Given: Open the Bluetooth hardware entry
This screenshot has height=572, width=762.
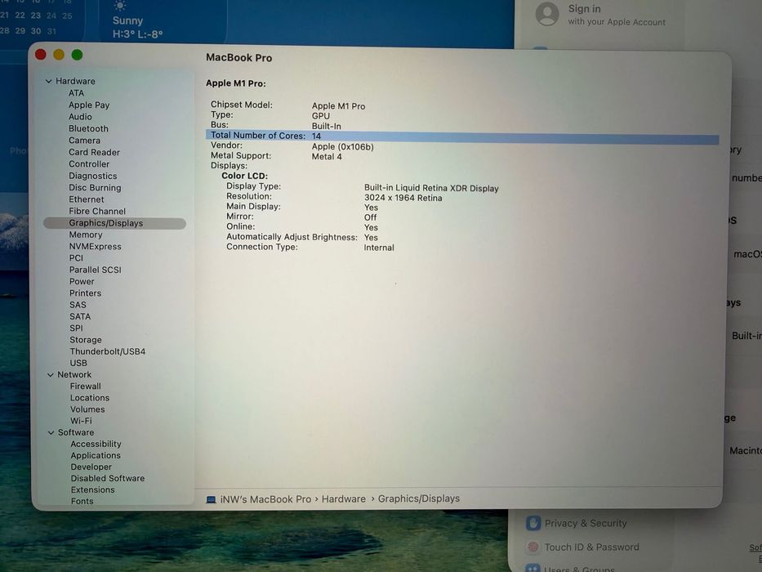Looking at the screenshot, I should pyautogui.click(x=88, y=128).
